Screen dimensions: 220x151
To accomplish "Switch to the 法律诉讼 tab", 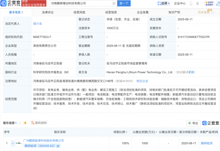I will tap(47, 12).
